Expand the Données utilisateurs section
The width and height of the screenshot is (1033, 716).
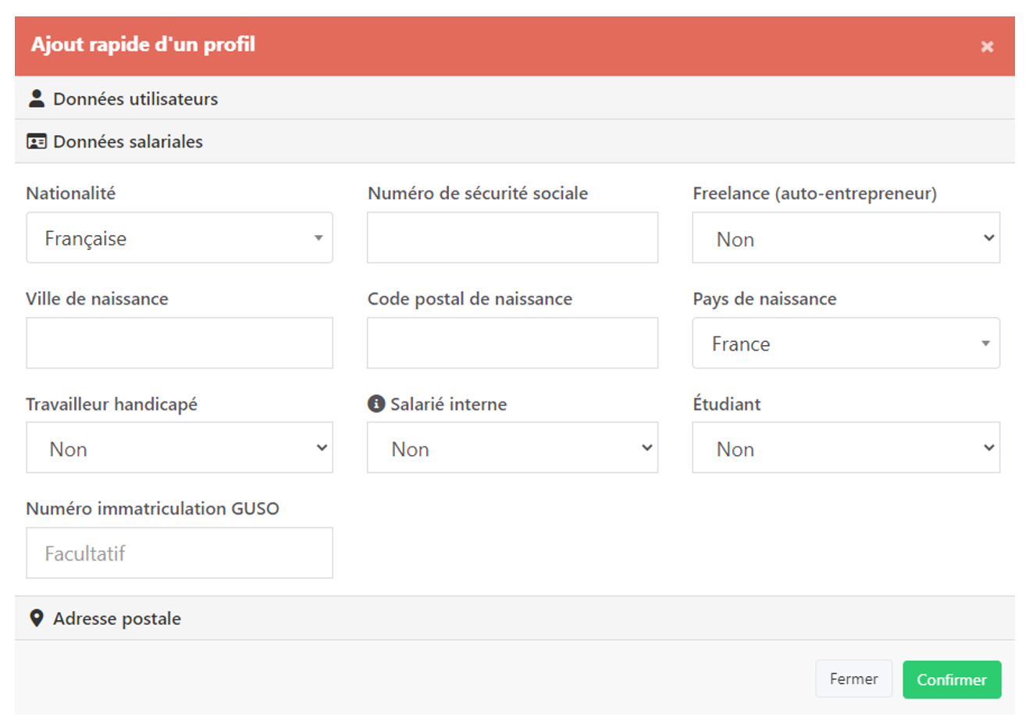point(136,99)
